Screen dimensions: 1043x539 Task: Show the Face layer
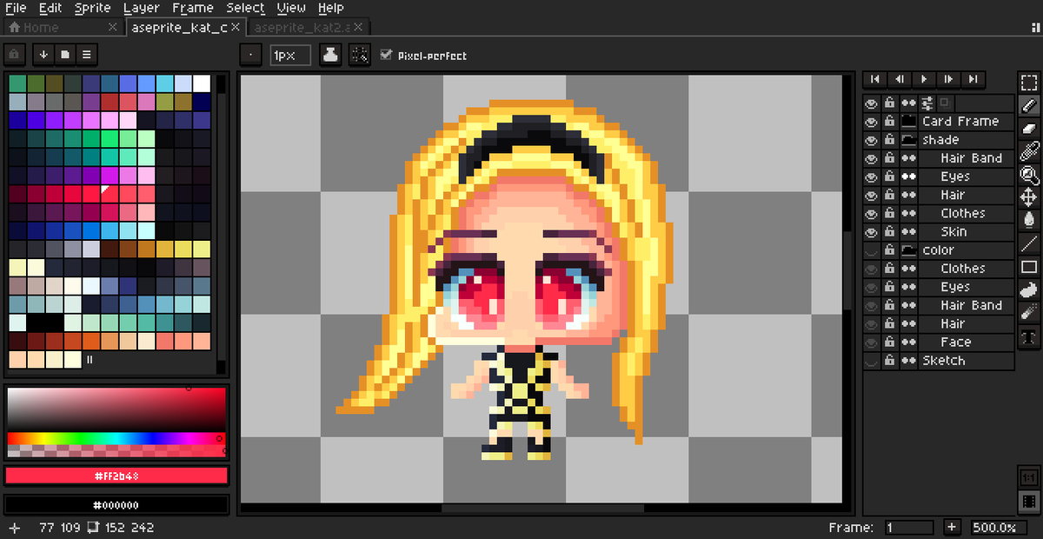[871, 343]
